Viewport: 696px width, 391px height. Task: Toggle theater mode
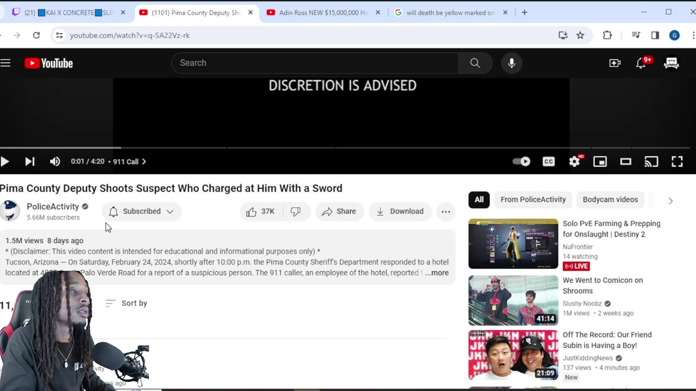[626, 161]
